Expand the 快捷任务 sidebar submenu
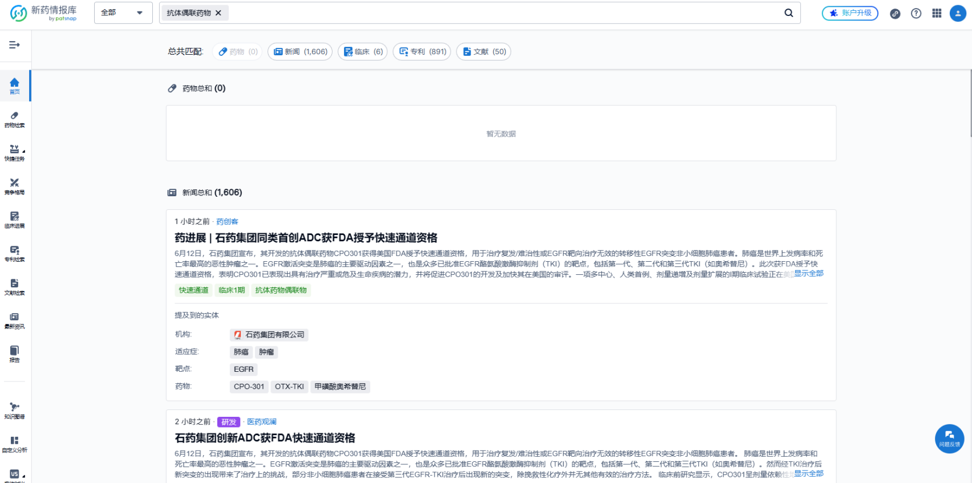This screenshot has width=972, height=483. click(15, 153)
